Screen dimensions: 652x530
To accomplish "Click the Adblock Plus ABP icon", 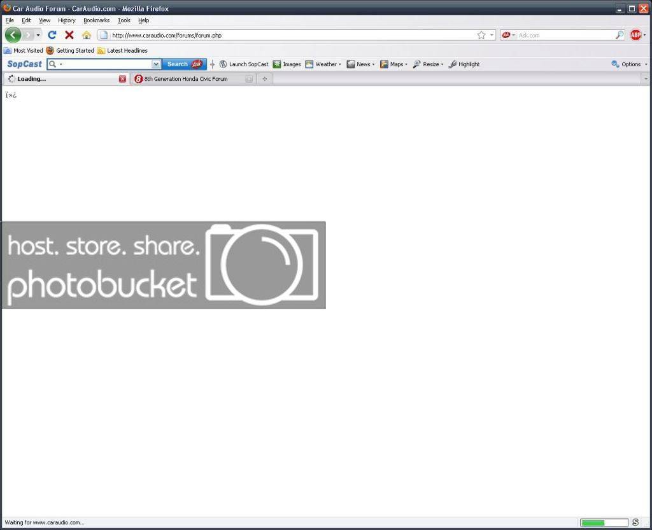I will (x=635, y=35).
